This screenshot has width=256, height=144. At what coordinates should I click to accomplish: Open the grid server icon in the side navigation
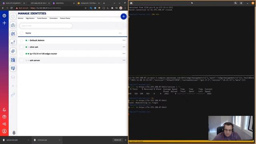[13, 60]
